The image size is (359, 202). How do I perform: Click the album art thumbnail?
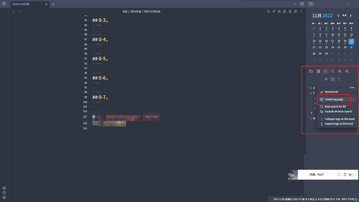293,175
